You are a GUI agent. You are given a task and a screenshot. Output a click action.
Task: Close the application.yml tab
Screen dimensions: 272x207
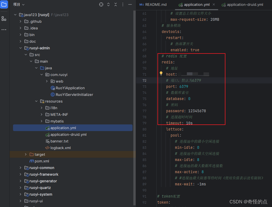click(x=214, y=4)
